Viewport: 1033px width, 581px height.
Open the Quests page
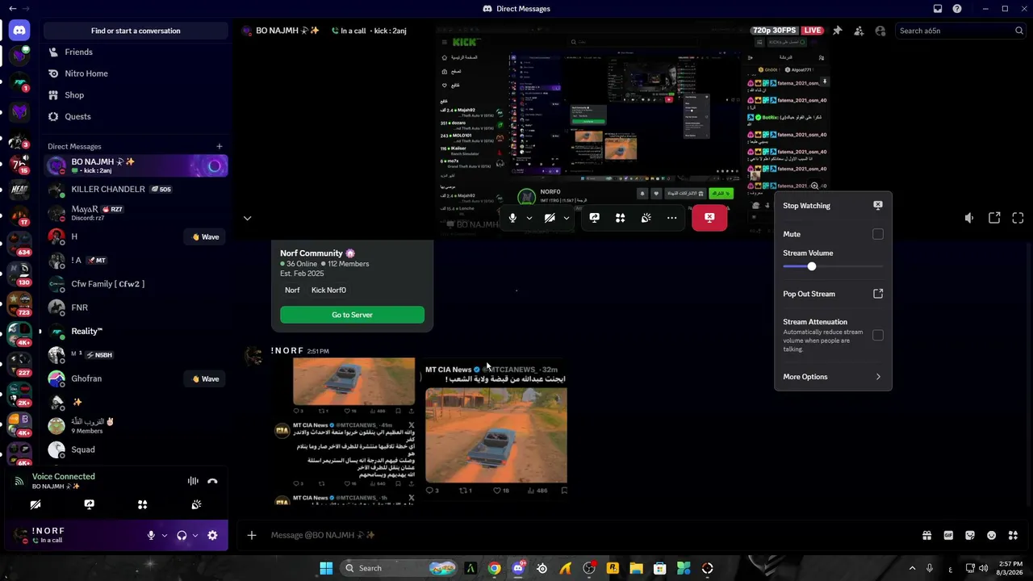(x=136, y=116)
